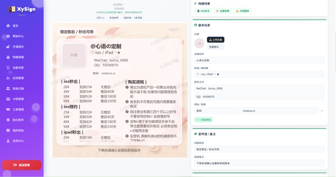Click the 我的钱包 wallet icon
Image resolution: width=336 pixels, height=177 pixels.
8,131
